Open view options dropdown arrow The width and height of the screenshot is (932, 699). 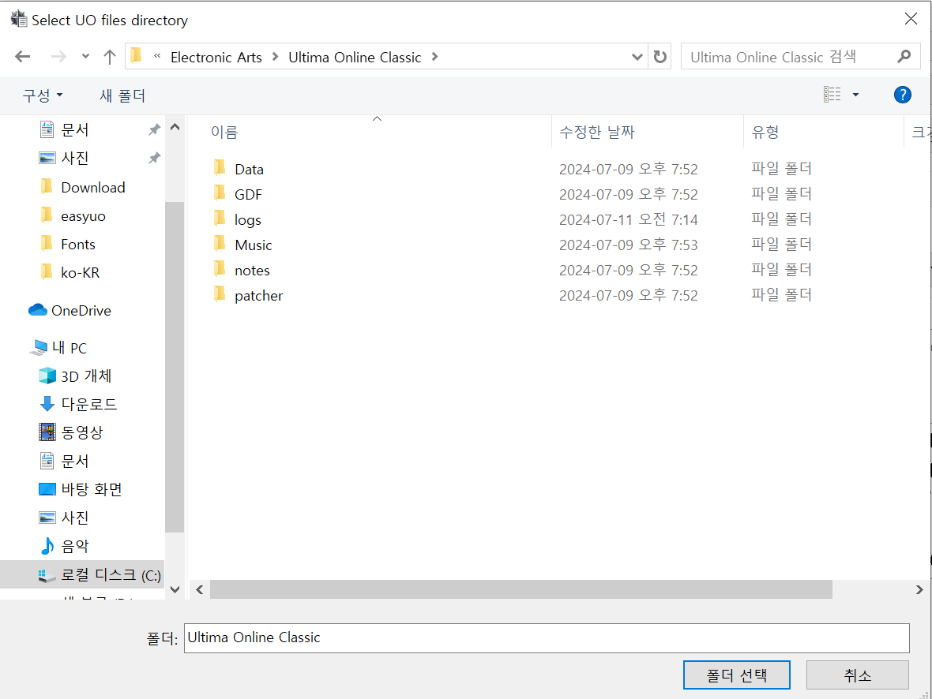[855, 95]
